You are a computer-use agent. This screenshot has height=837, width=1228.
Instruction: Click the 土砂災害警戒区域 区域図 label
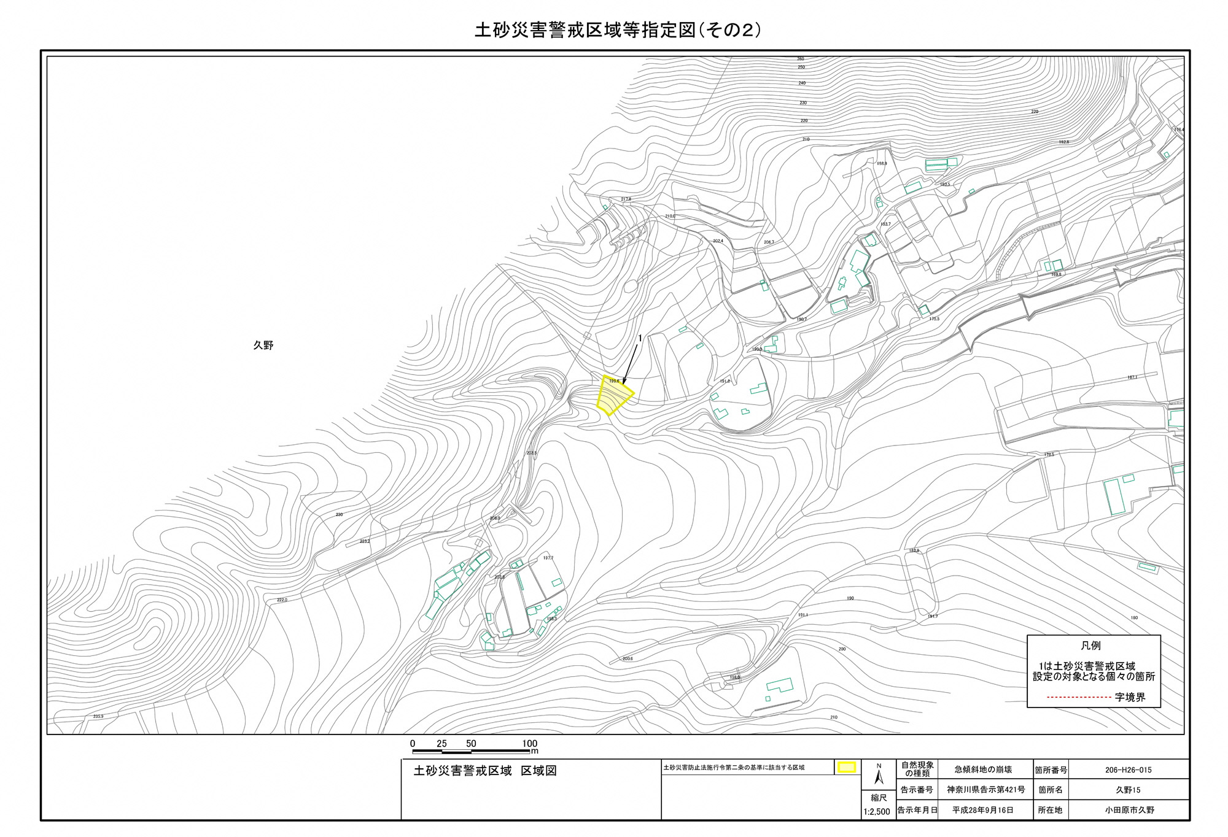pos(485,771)
